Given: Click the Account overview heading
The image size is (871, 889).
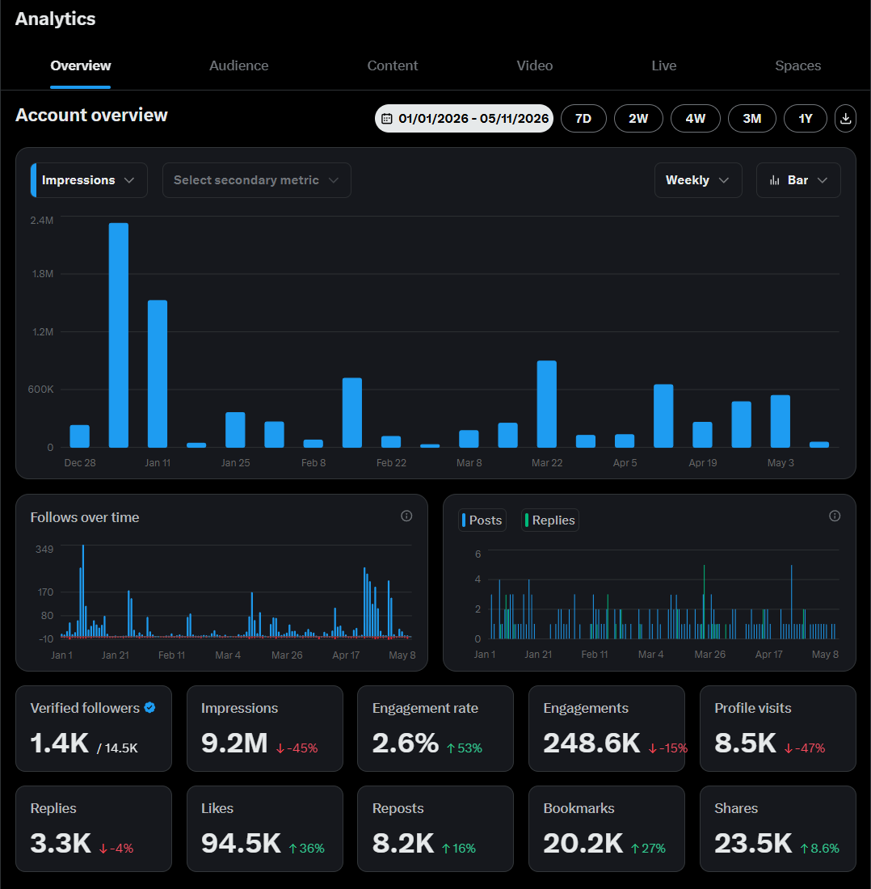Looking at the screenshot, I should pyautogui.click(x=91, y=115).
